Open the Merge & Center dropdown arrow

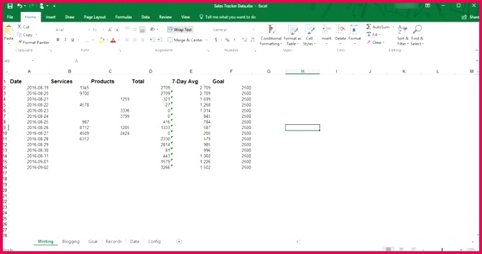(206, 40)
